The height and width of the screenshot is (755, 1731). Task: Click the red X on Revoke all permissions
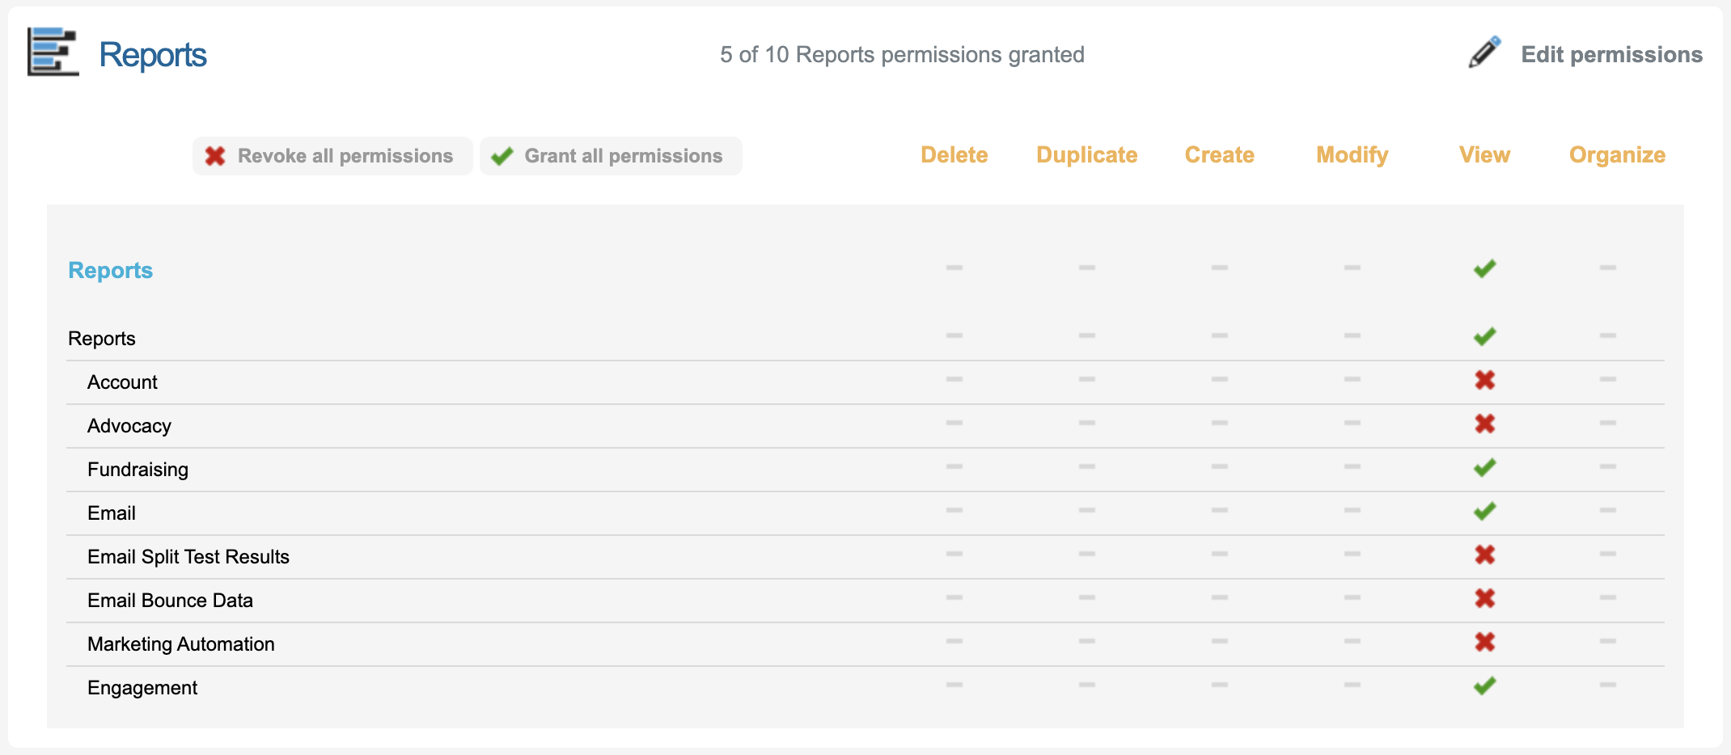click(215, 156)
